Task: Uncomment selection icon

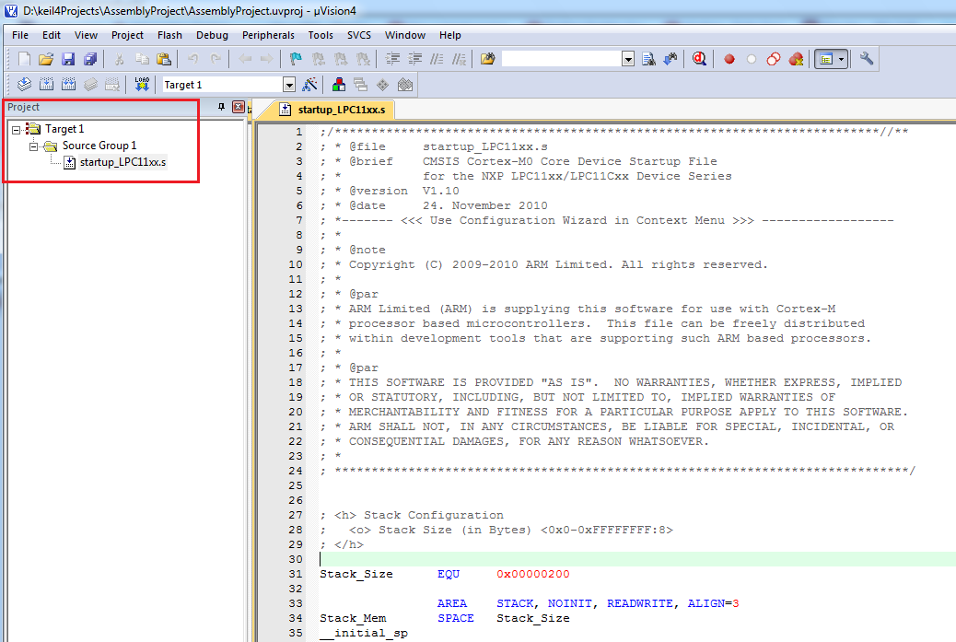Action: tap(459, 59)
